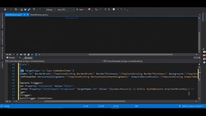The height and width of the screenshot is (116, 206).
Task: Click the Navigate Backward arrow icon
Action: click(5, 9)
